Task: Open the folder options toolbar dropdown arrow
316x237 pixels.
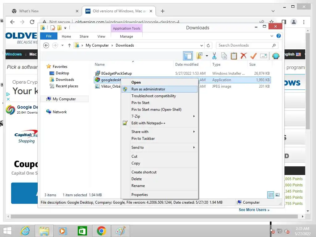Action: [207, 56]
